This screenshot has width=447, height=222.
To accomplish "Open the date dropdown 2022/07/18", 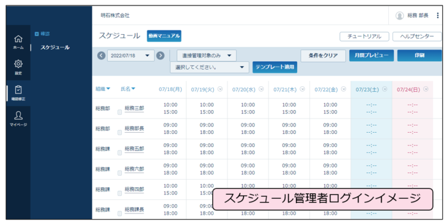I will point(131,56).
